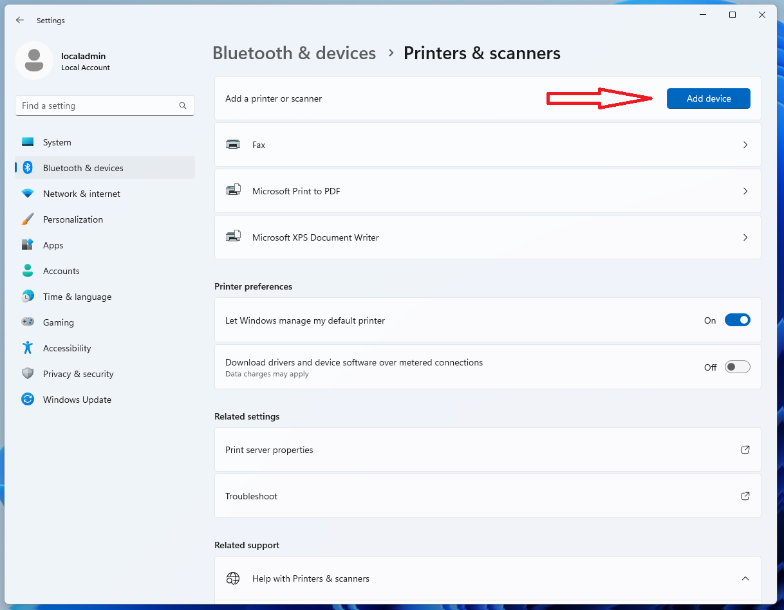
Task: Select the Privacy & security shield icon
Action: pyautogui.click(x=28, y=374)
